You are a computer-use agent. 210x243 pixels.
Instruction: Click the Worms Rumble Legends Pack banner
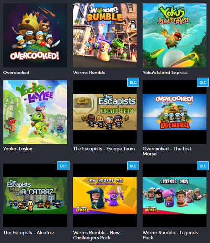[x=174, y=195]
